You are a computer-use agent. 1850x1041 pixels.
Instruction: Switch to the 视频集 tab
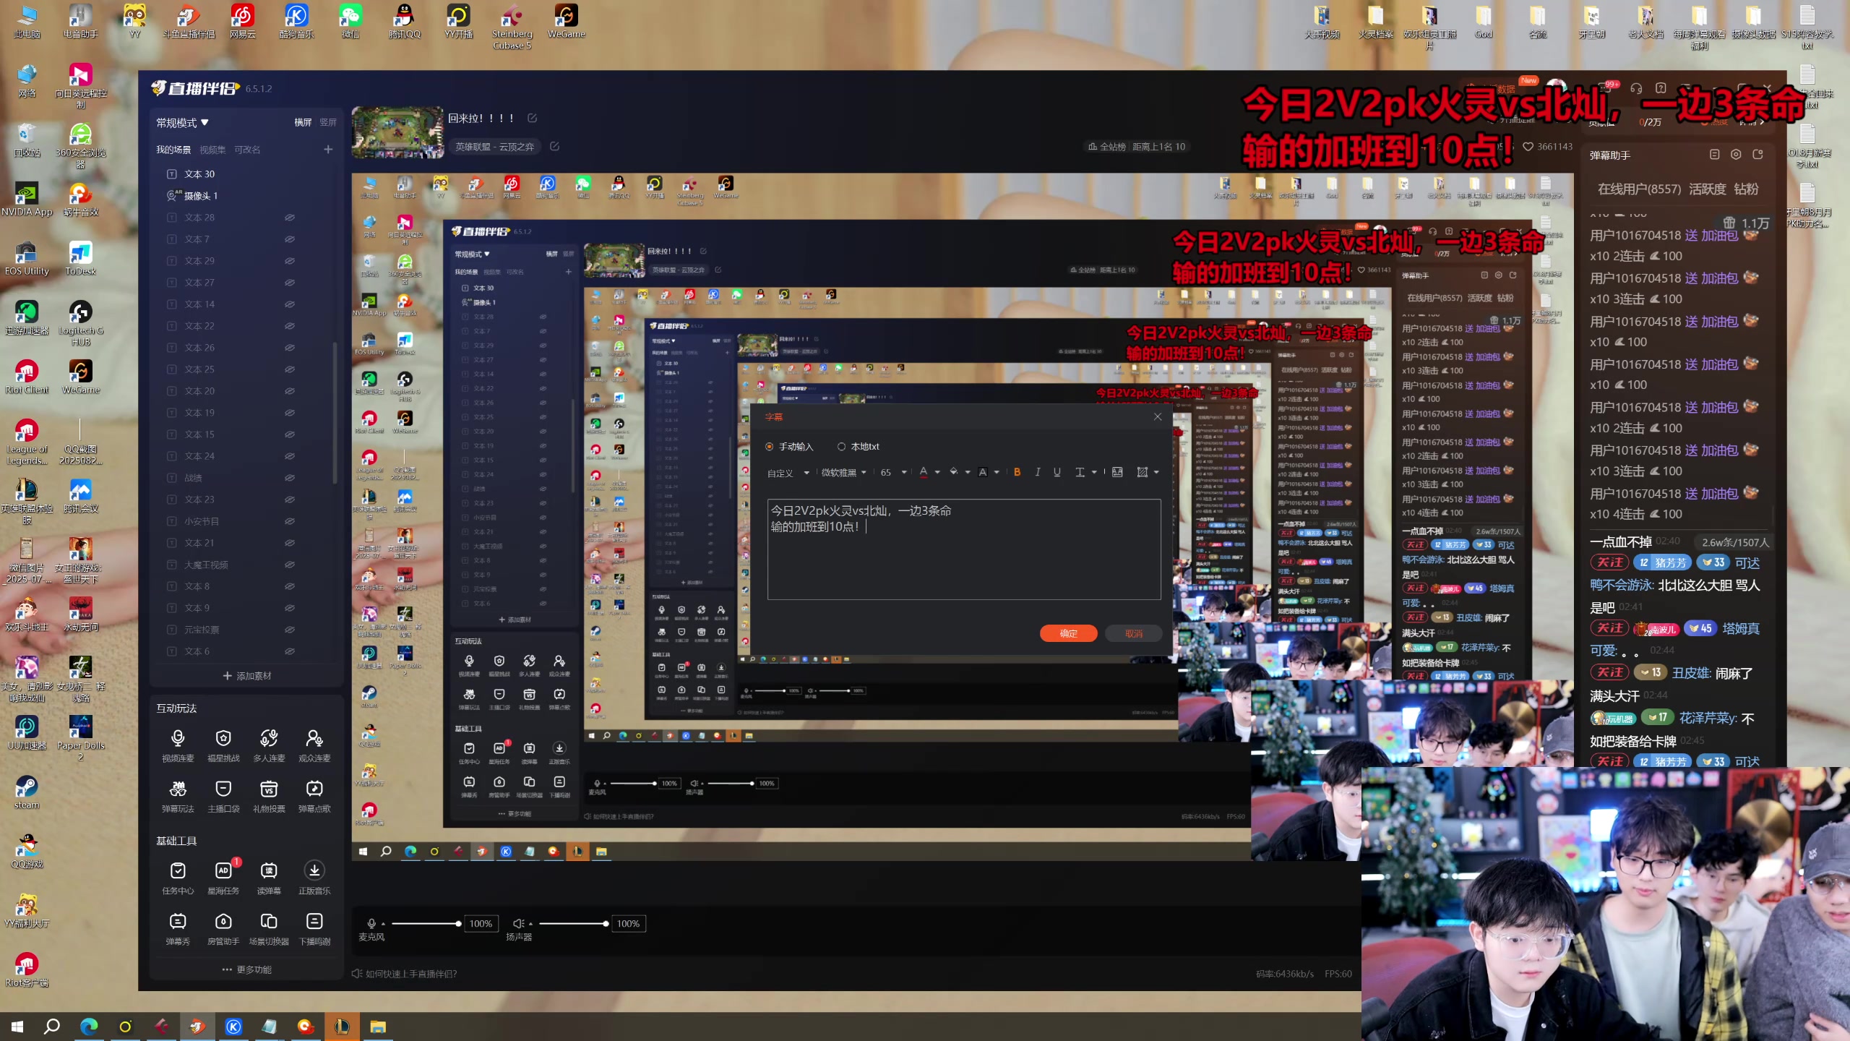click(x=212, y=150)
